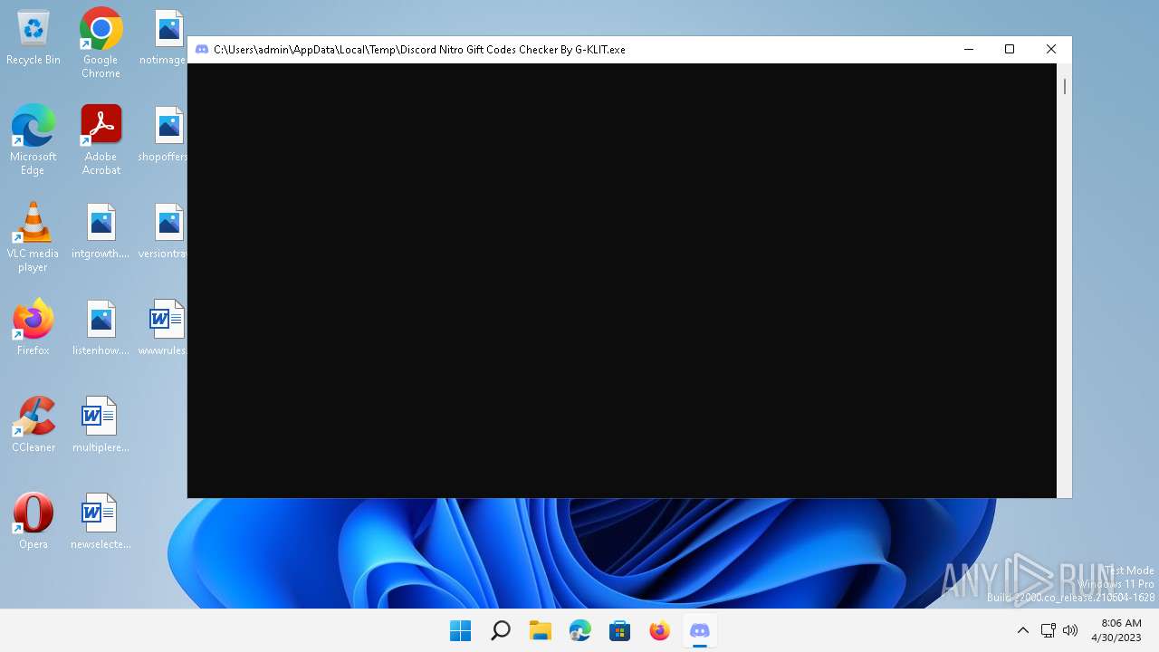Select the notimage file on desktop
Image resolution: width=1159 pixels, height=652 pixels.
[x=164, y=38]
